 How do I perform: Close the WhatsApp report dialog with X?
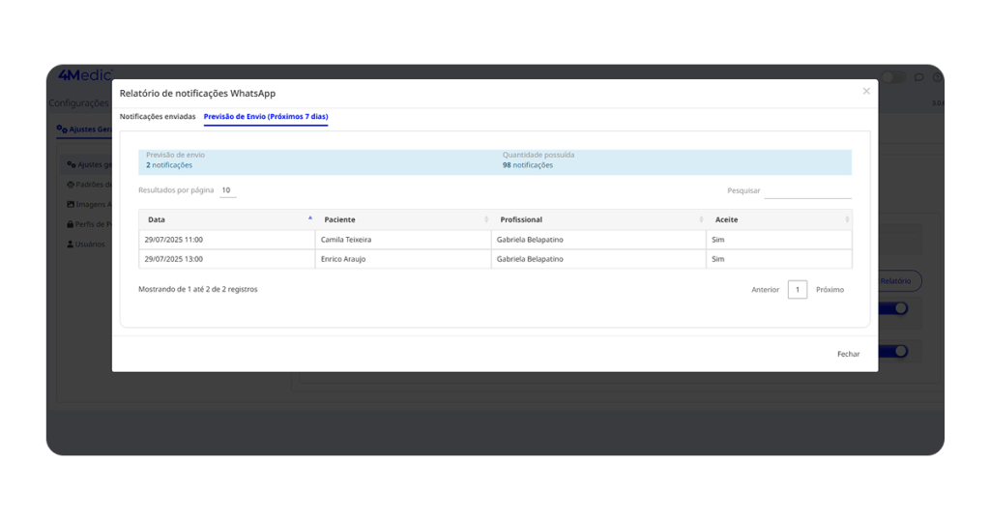tap(866, 92)
